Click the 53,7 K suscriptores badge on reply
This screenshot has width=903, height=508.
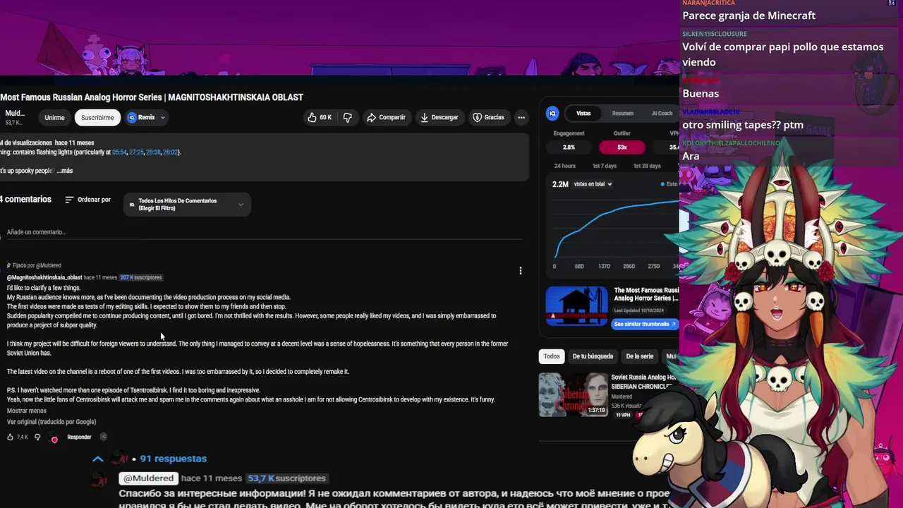(x=286, y=478)
